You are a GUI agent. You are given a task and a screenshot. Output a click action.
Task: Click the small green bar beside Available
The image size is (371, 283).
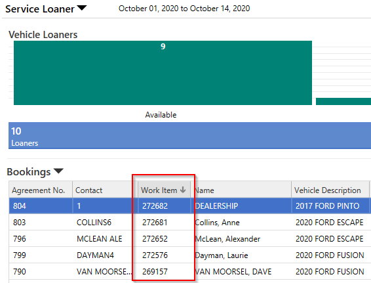[x=343, y=101]
